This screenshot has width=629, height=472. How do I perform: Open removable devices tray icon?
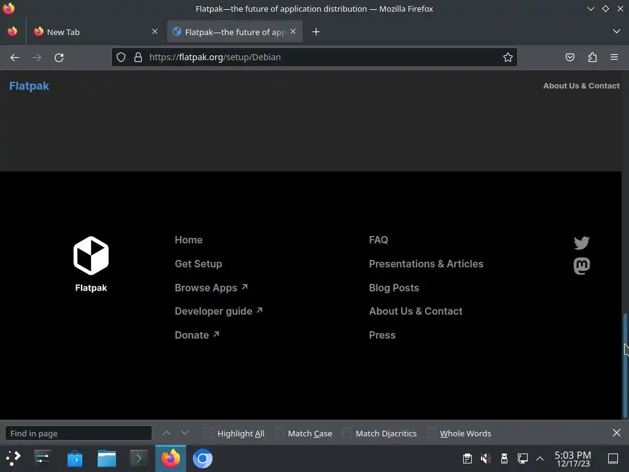[x=504, y=458]
